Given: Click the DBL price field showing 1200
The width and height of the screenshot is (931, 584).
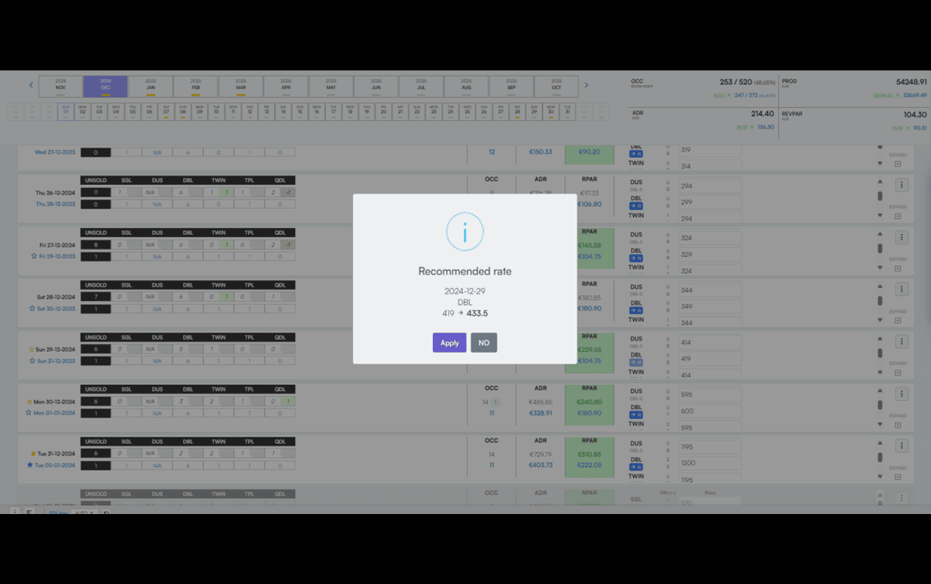Looking at the screenshot, I should (x=710, y=463).
